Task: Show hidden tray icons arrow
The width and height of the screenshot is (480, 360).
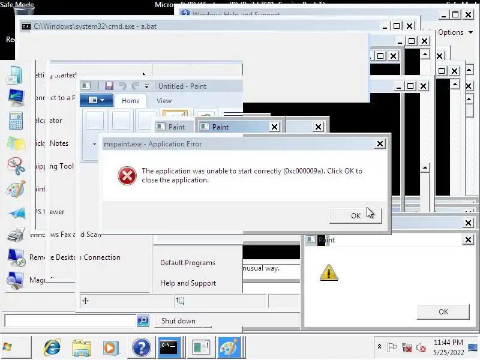Action: (x=379, y=347)
